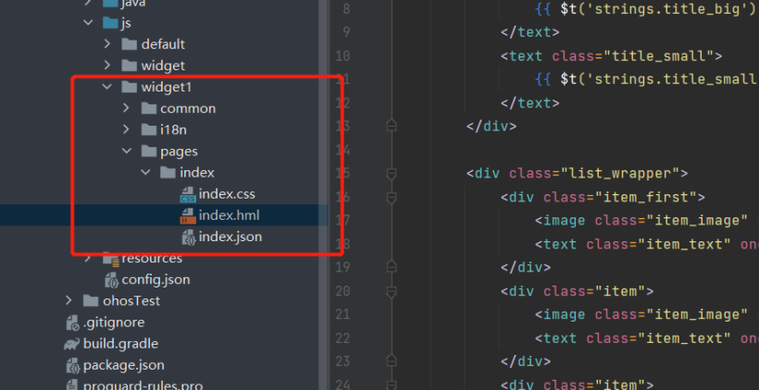Toggle code fold marker on line 13

pos(392,125)
